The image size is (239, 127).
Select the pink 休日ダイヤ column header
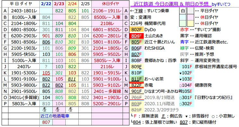tap(111, 4)
